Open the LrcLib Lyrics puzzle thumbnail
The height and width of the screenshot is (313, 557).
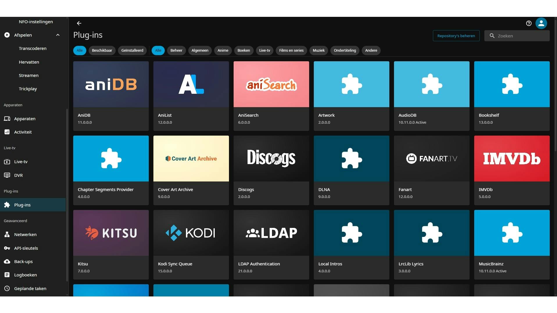432,233
